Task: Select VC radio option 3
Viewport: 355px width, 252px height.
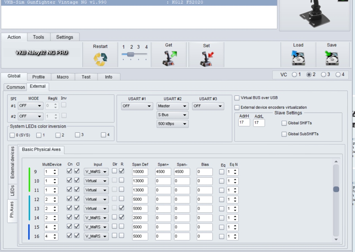Action: point(323,75)
